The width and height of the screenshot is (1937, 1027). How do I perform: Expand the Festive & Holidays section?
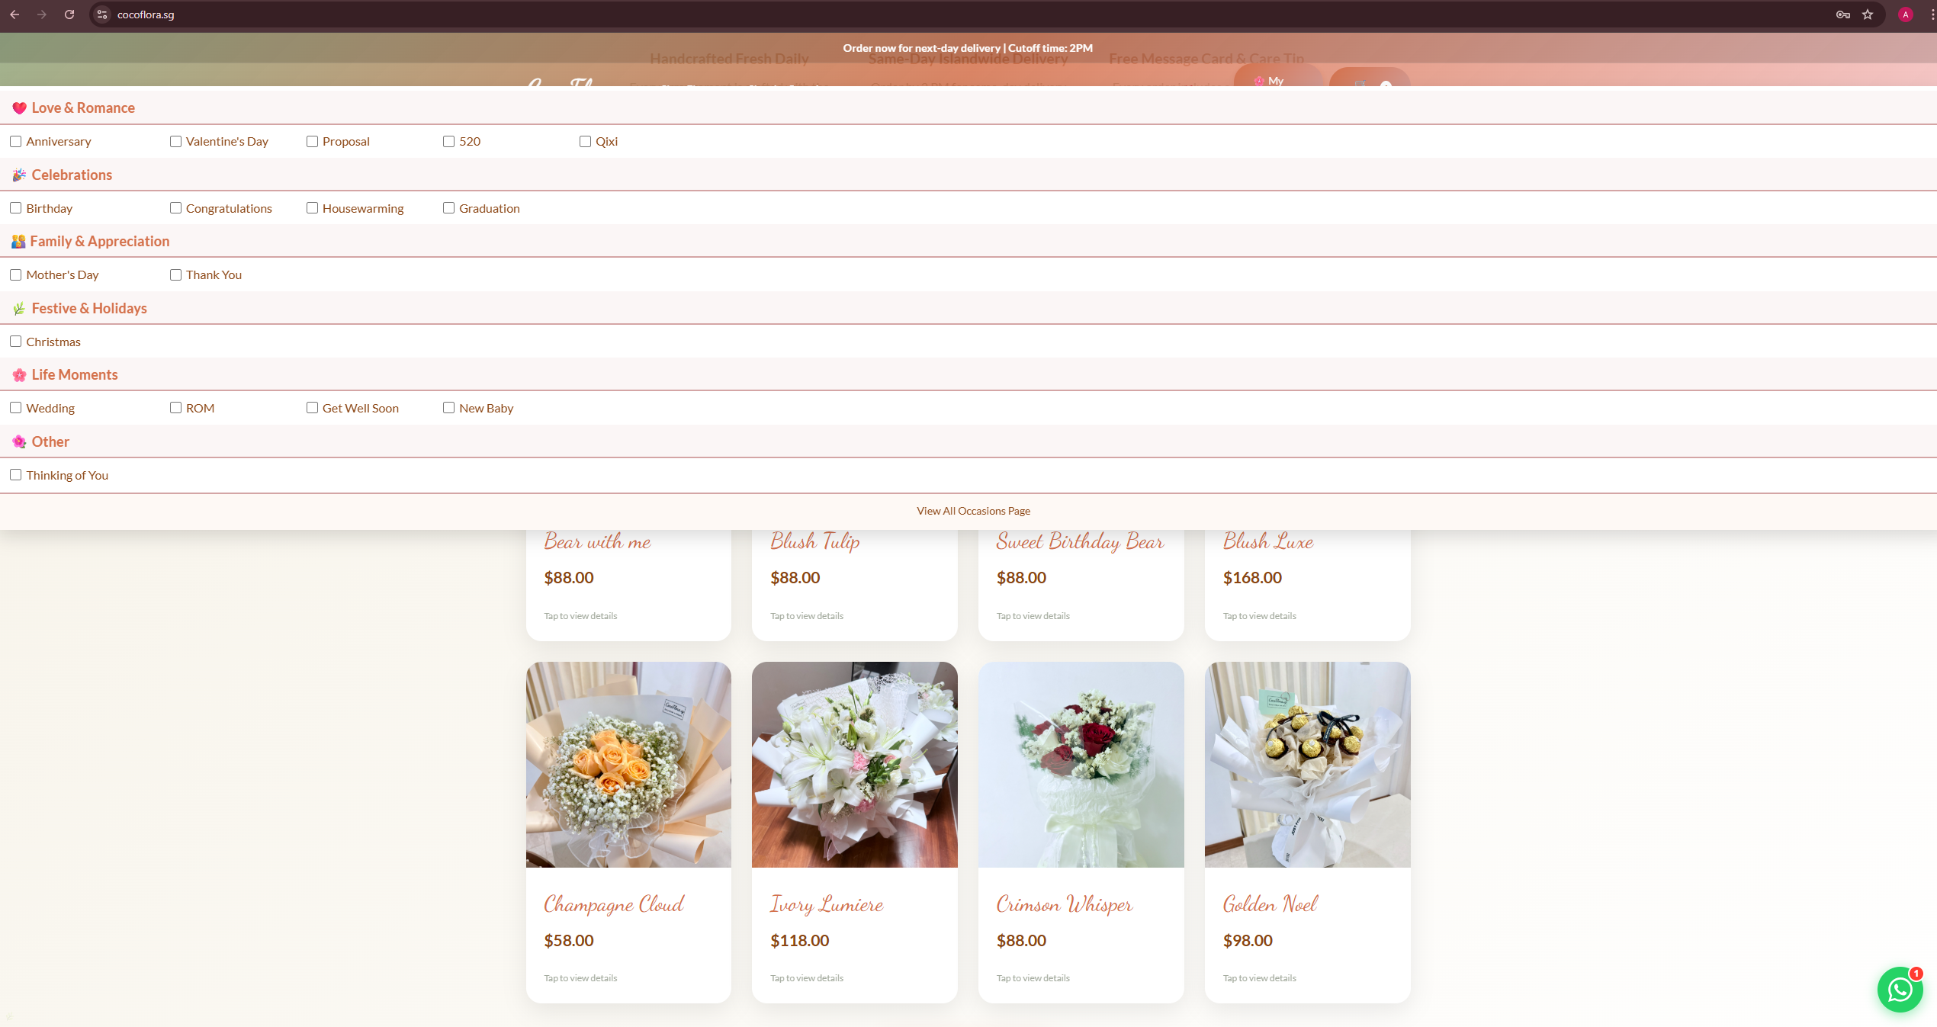(x=89, y=308)
